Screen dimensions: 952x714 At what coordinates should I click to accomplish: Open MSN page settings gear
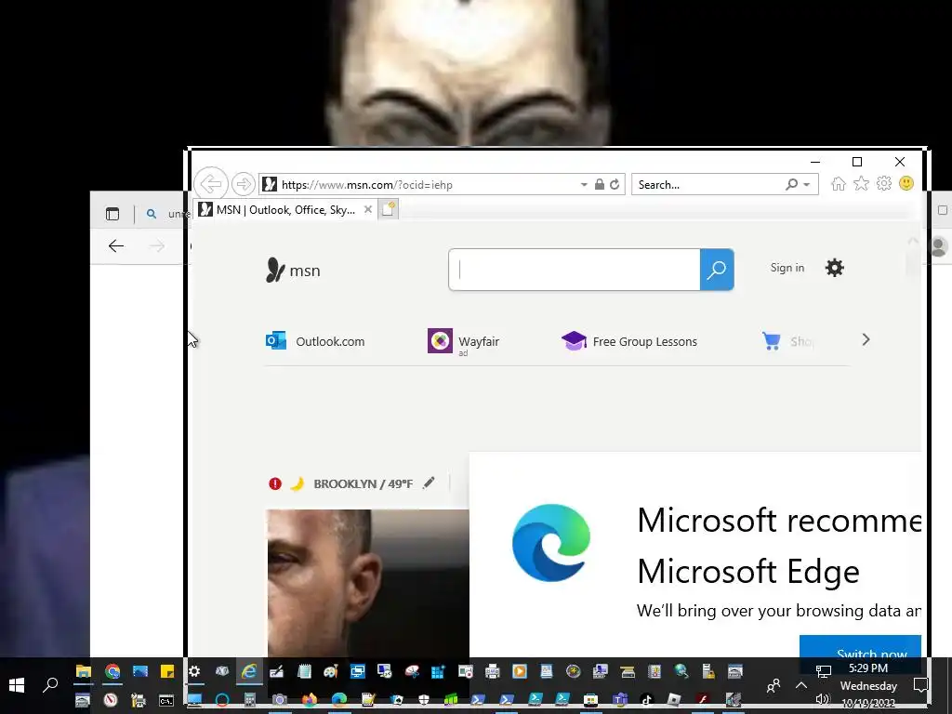[835, 268]
